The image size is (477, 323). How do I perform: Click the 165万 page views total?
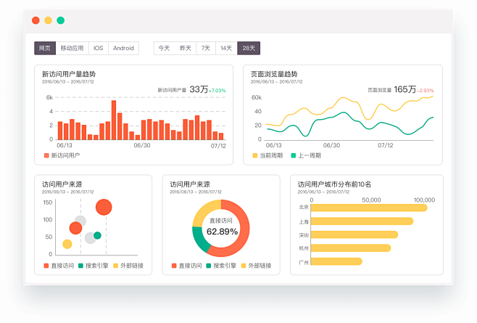pos(405,89)
